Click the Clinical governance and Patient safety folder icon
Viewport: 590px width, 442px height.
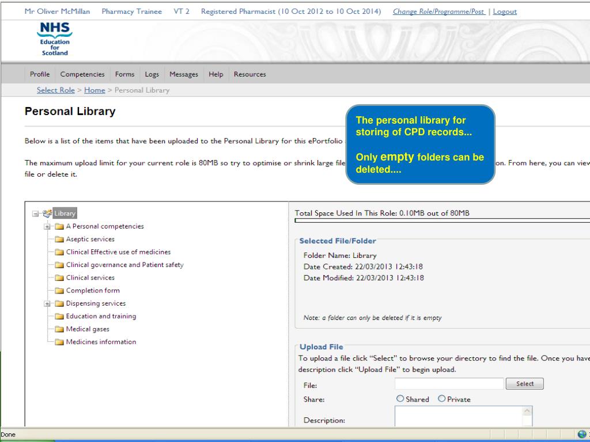(59, 265)
